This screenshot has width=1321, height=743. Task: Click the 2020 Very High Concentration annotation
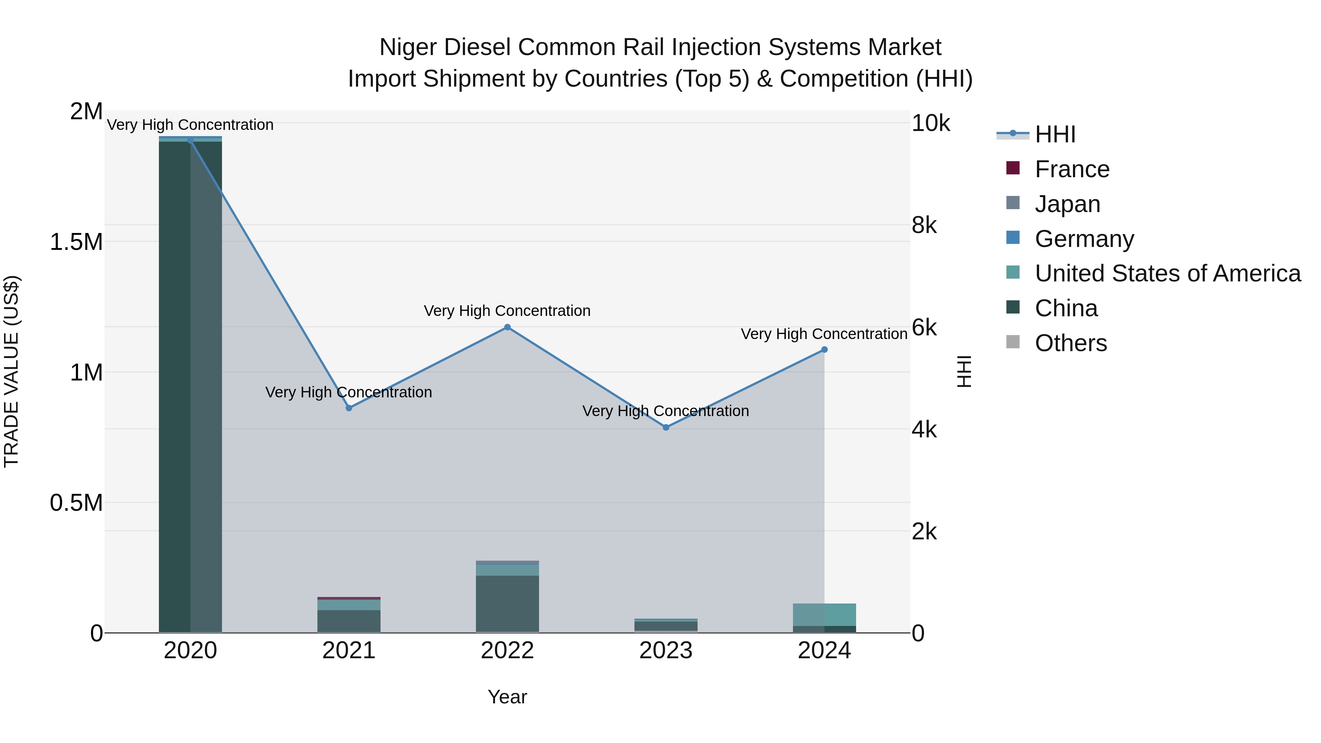point(190,125)
